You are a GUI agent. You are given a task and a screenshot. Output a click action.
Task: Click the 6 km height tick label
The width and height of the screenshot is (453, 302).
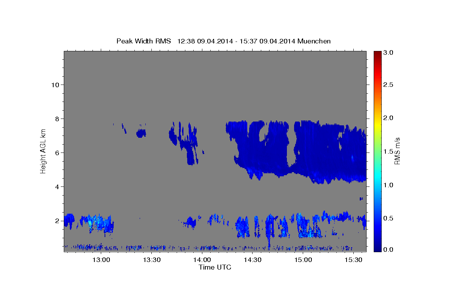tap(56, 153)
